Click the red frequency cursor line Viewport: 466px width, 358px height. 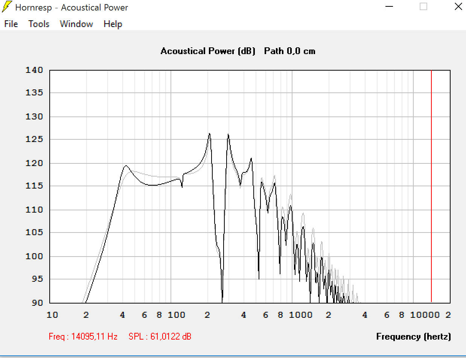click(431, 186)
